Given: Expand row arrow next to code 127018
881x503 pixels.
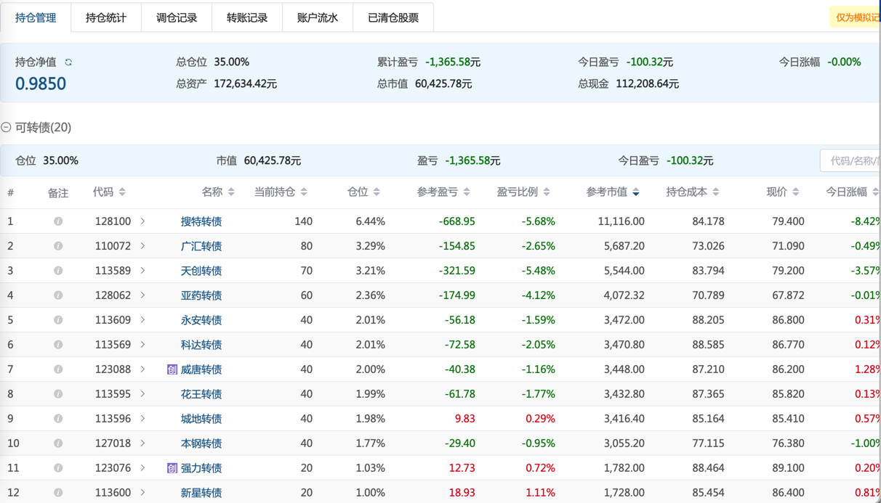Looking at the screenshot, I should [142, 443].
